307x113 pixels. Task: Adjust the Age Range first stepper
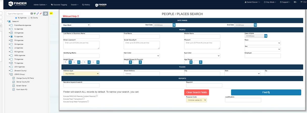pyautogui.click(x=191, y=62)
